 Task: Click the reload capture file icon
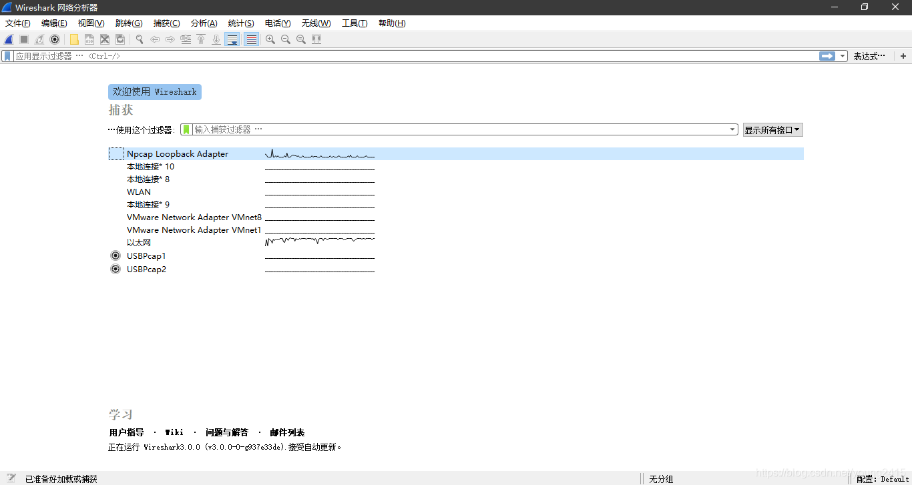coord(120,39)
